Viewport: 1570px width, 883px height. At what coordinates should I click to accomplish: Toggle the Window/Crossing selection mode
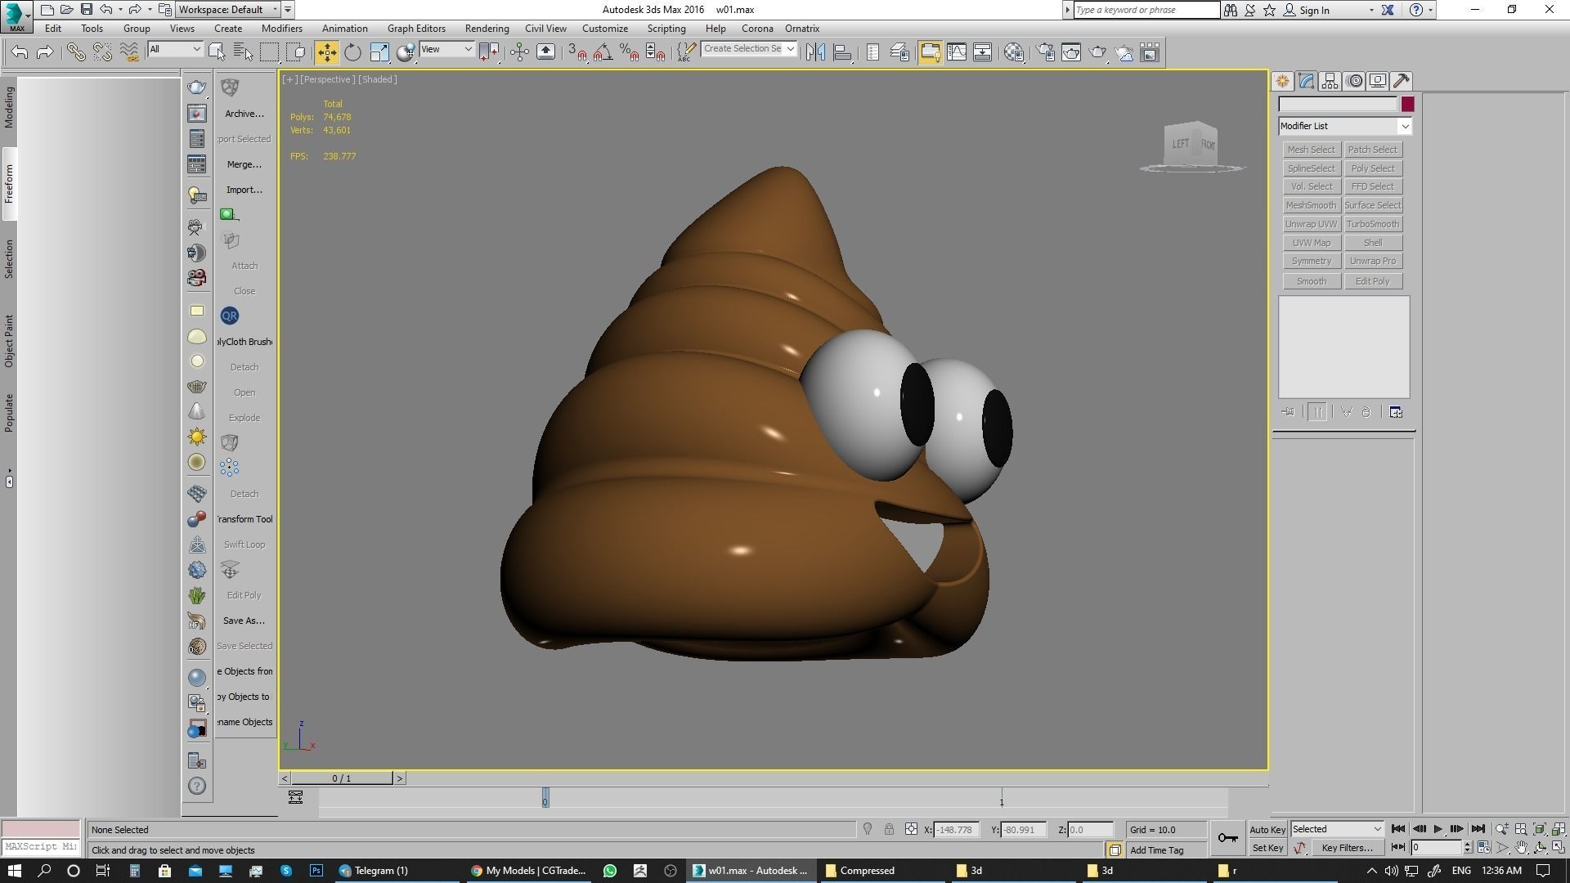coord(297,52)
